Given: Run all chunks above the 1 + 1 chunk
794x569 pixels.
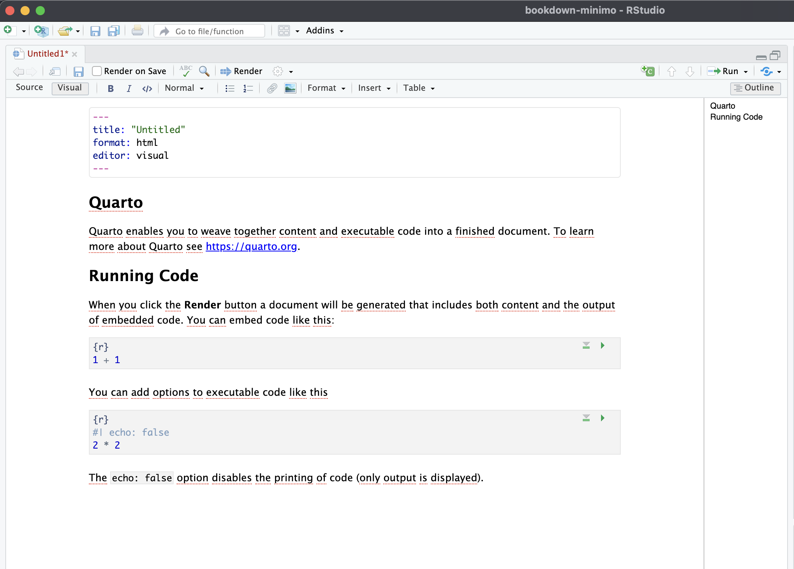Looking at the screenshot, I should point(586,345).
